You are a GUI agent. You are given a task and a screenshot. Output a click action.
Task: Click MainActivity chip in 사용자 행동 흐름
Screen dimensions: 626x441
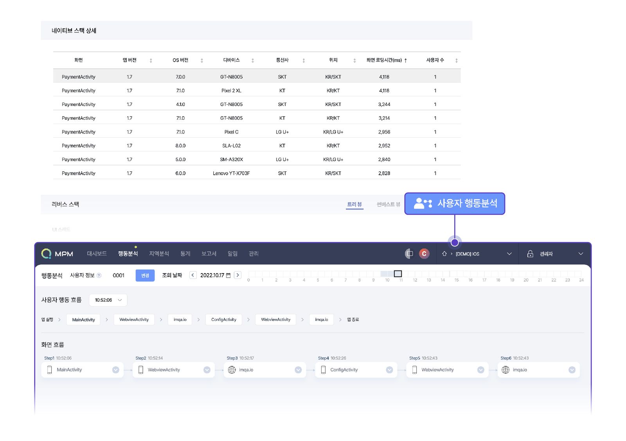(83, 320)
